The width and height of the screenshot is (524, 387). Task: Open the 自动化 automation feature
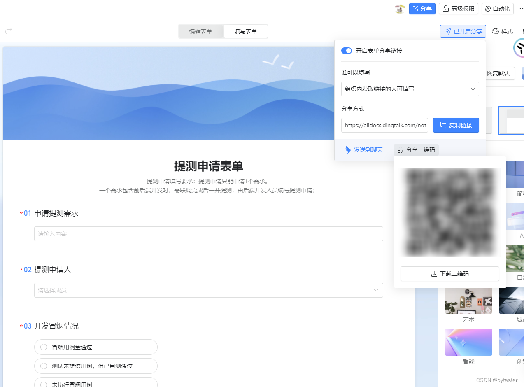(497, 8)
